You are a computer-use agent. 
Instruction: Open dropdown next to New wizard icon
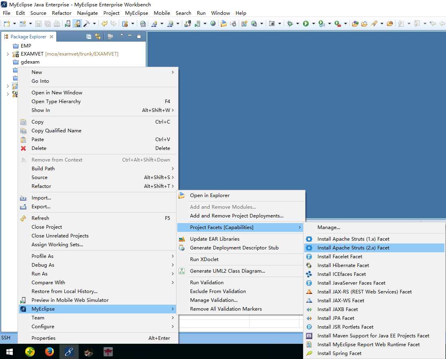pos(14,24)
